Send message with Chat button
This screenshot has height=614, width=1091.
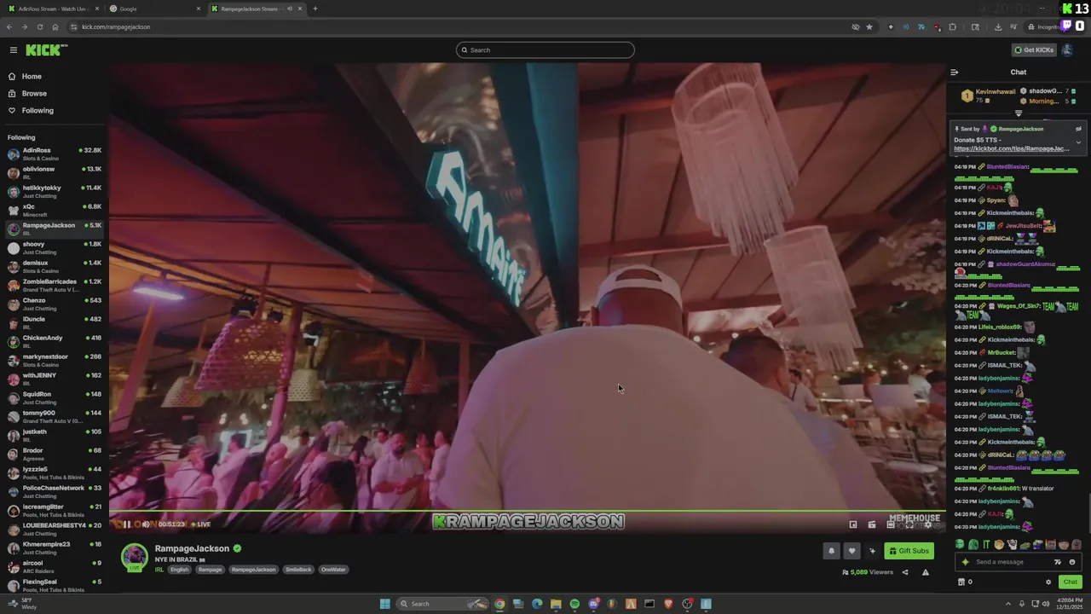click(x=1071, y=582)
